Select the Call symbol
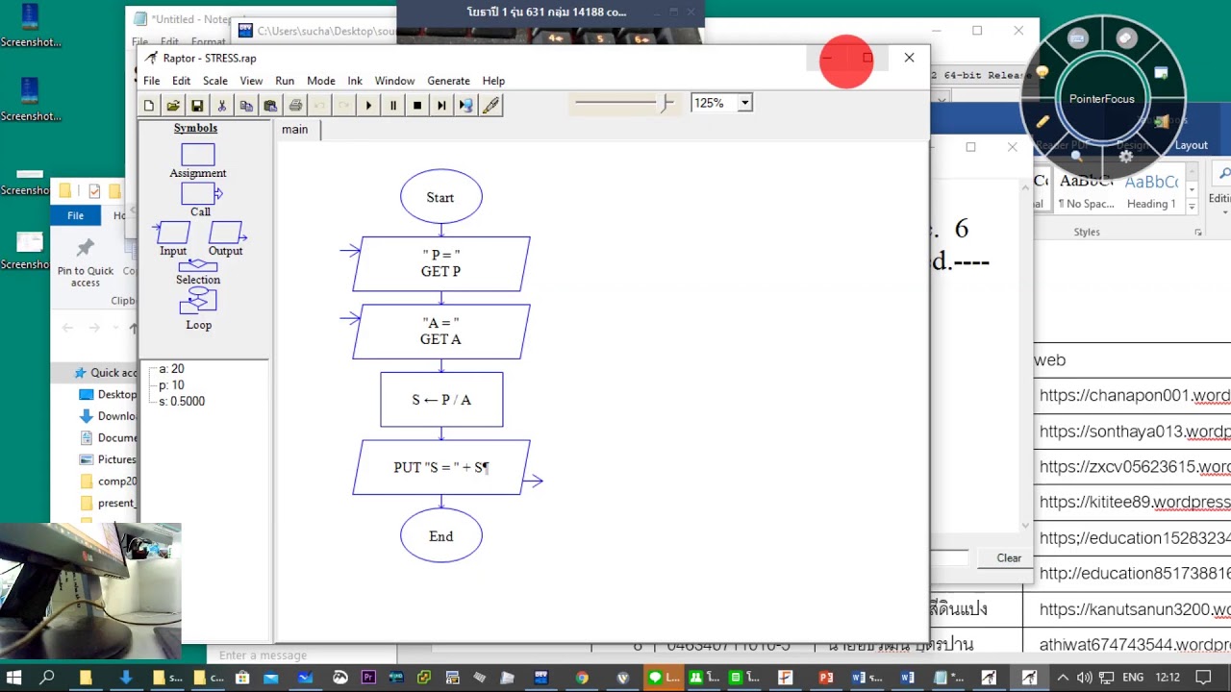The height and width of the screenshot is (692, 1231). (200, 200)
